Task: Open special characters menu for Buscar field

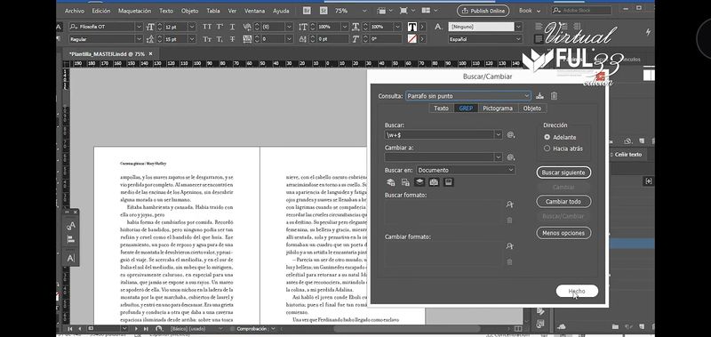Action: tap(511, 134)
